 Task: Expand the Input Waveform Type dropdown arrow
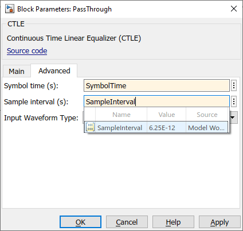(233, 118)
